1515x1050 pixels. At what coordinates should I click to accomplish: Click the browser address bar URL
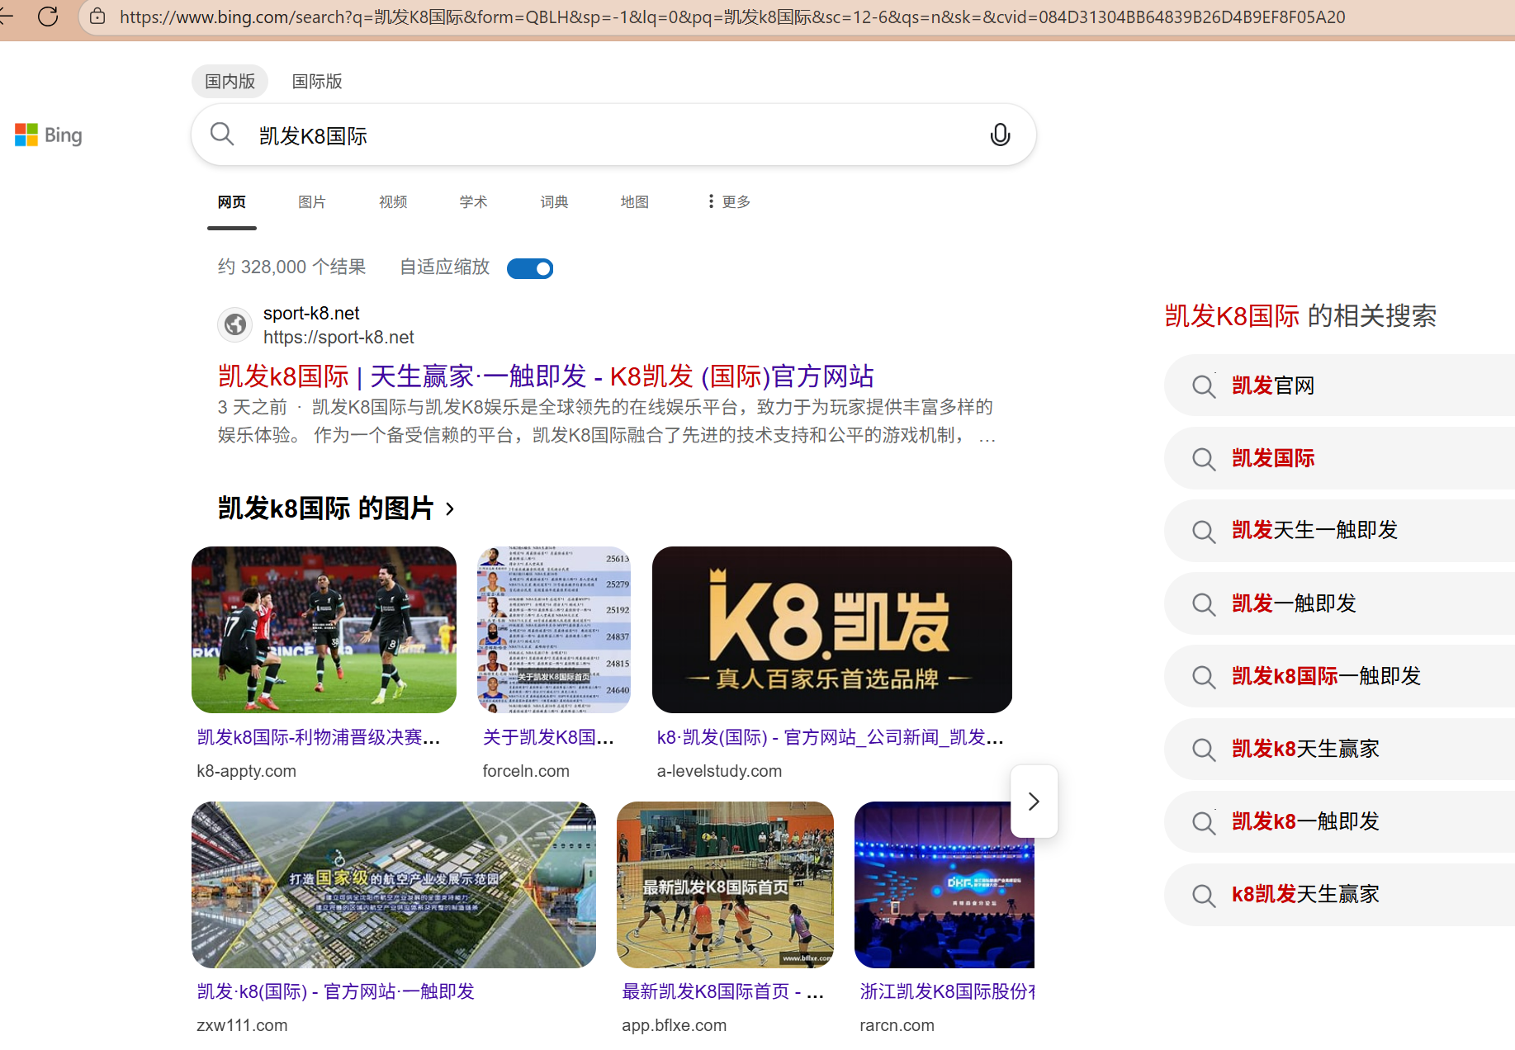pyautogui.click(x=732, y=17)
